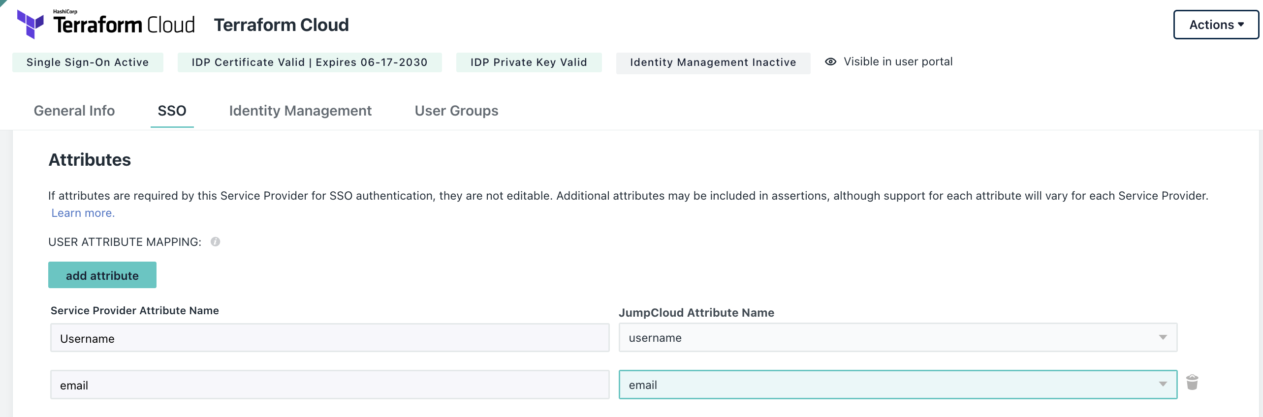The height and width of the screenshot is (417, 1263).
Task: Select the SSO tab
Action: pyautogui.click(x=172, y=111)
